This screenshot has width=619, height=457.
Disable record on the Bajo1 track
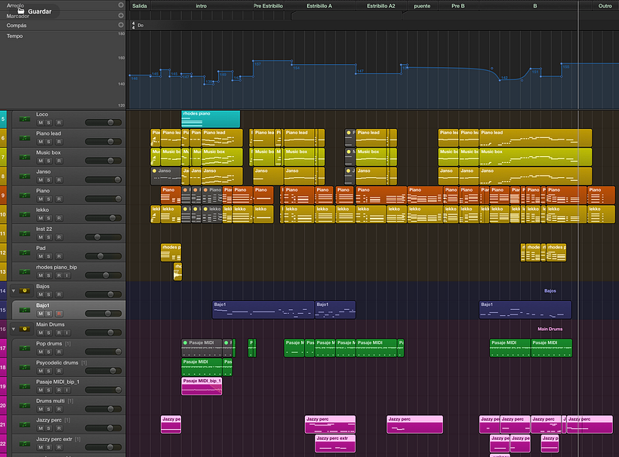pyautogui.click(x=59, y=314)
